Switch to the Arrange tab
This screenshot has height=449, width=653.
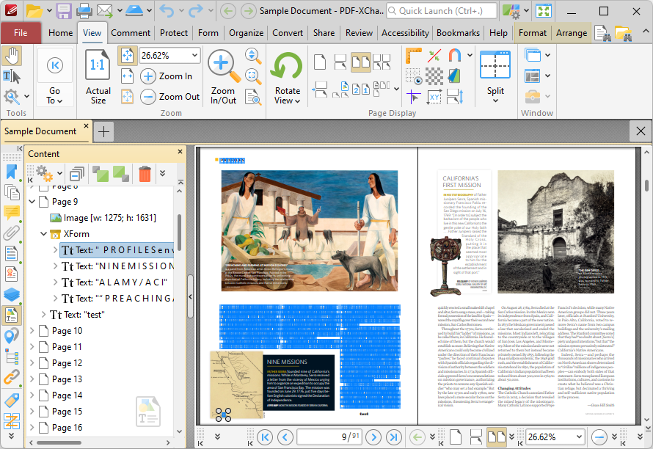[572, 33]
